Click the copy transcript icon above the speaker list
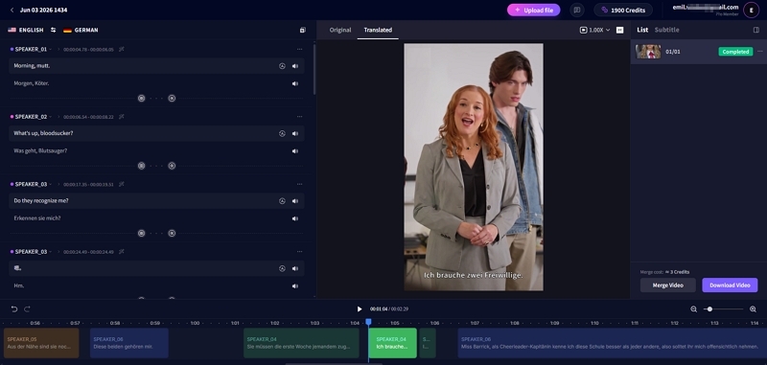 (x=303, y=30)
